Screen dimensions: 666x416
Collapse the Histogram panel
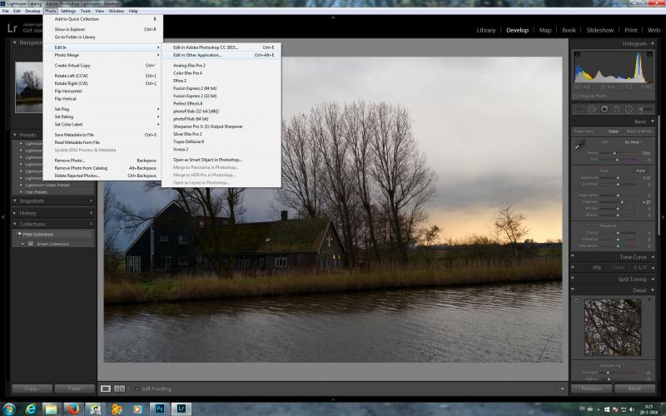tap(653, 43)
